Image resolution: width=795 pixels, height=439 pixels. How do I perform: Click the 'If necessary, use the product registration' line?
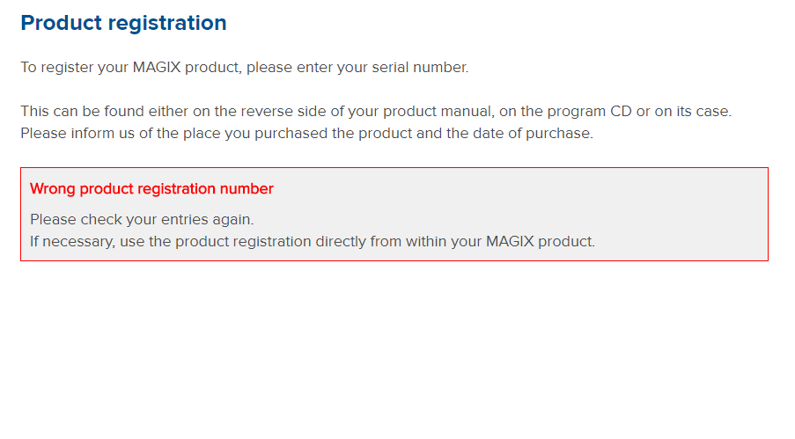click(313, 241)
